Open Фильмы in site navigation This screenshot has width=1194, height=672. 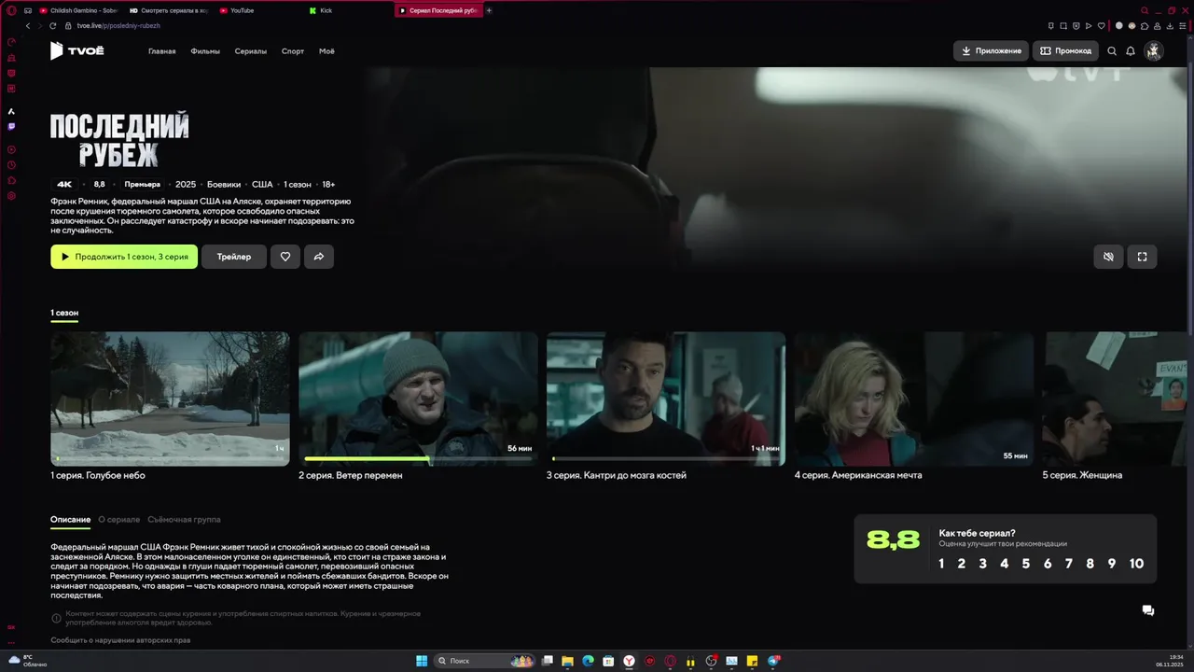click(x=205, y=51)
